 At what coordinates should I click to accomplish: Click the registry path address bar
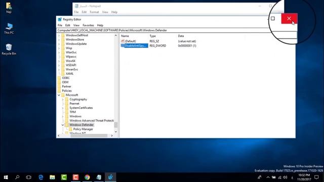pyautogui.click(x=176, y=30)
